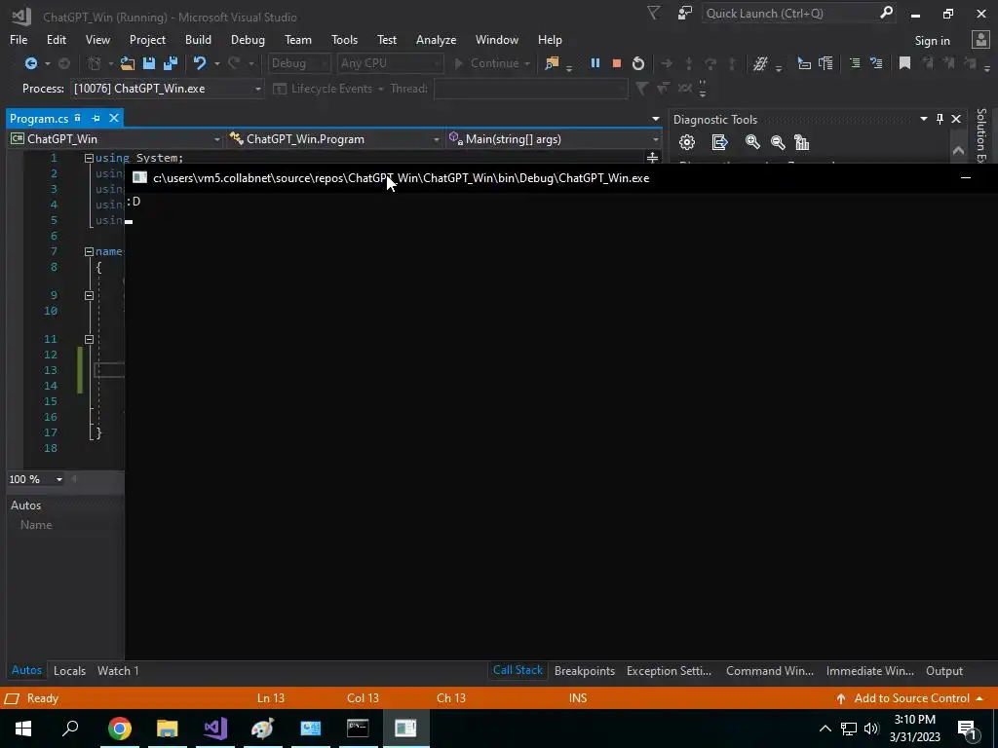
Task: Collapse the namespace block at line 7
Action: tap(89, 251)
